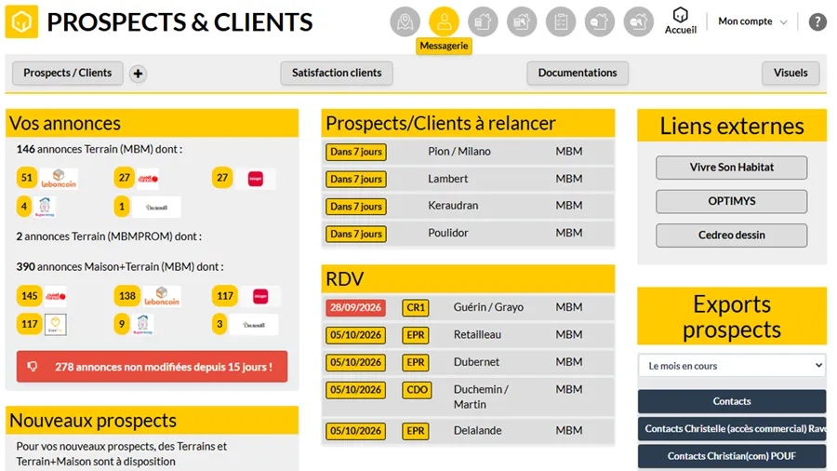The width and height of the screenshot is (837, 471).
Task: Open the Poulidor prospect name
Action: pos(448,233)
